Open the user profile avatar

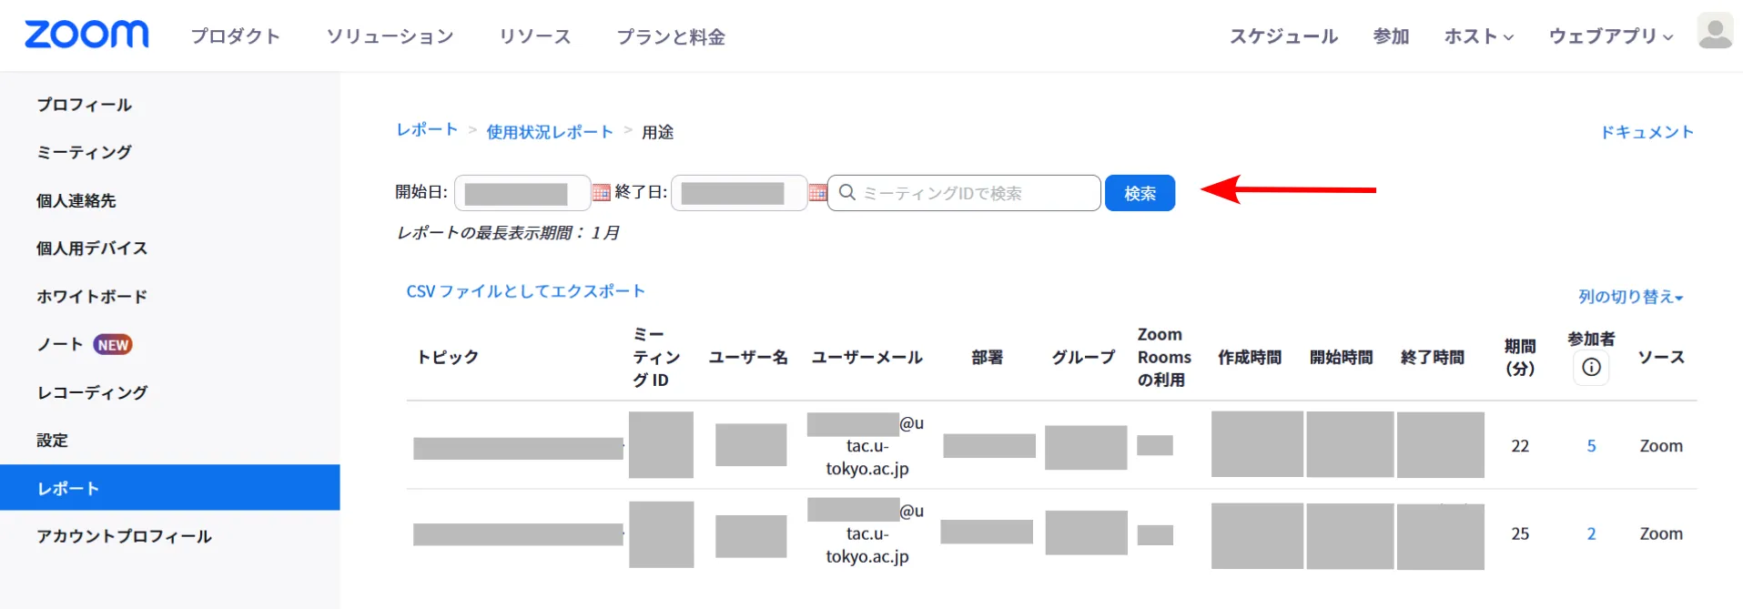tap(1715, 32)
